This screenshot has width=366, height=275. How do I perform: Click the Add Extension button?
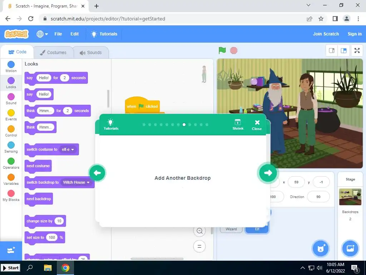11,251
